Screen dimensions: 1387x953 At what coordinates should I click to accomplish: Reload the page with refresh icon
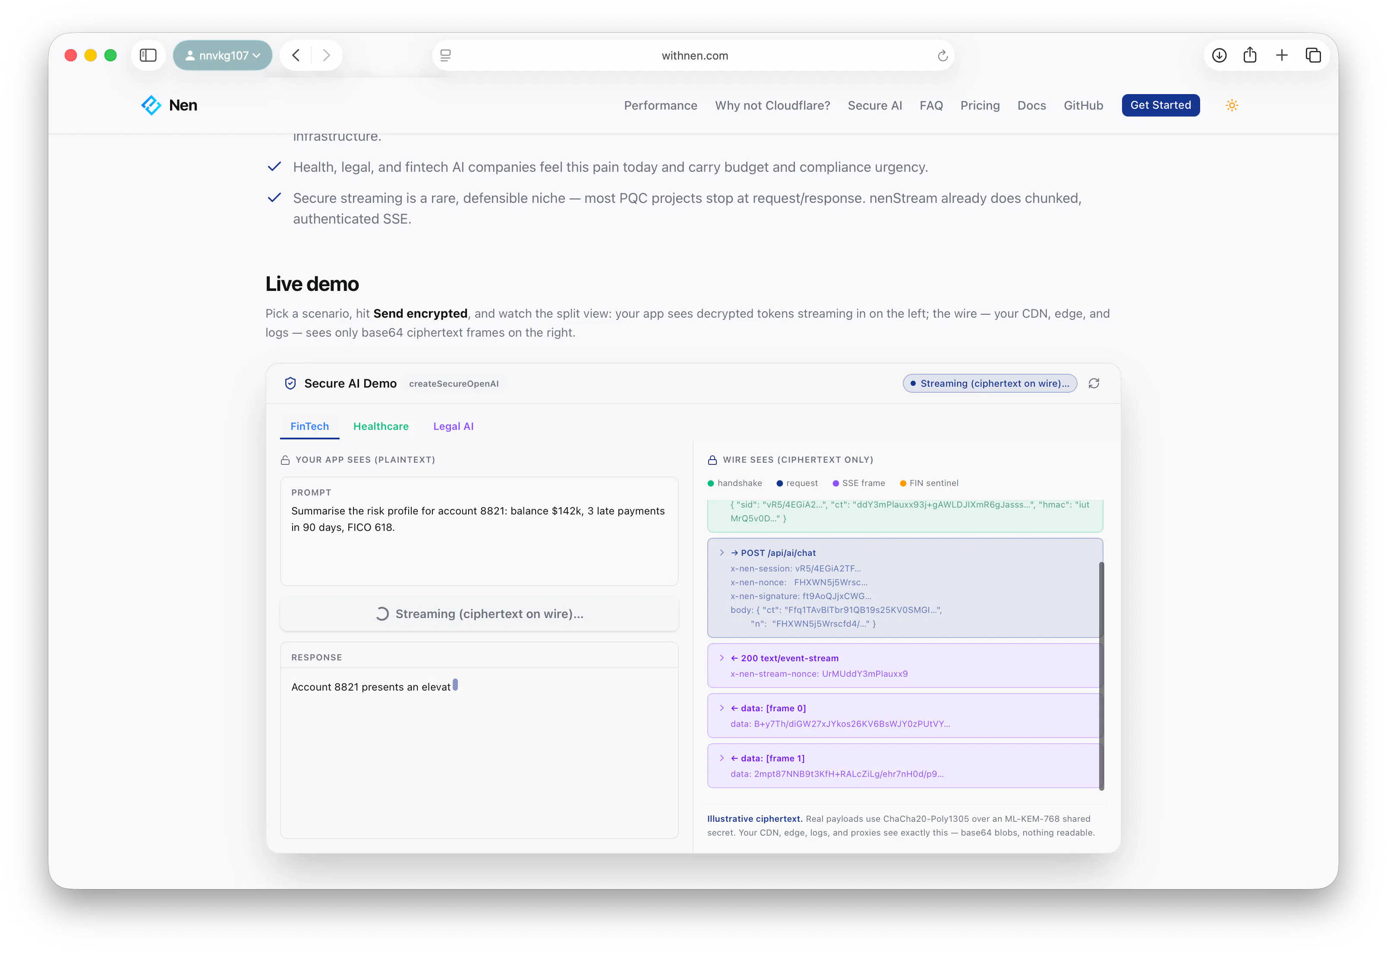tap(942, 56)
